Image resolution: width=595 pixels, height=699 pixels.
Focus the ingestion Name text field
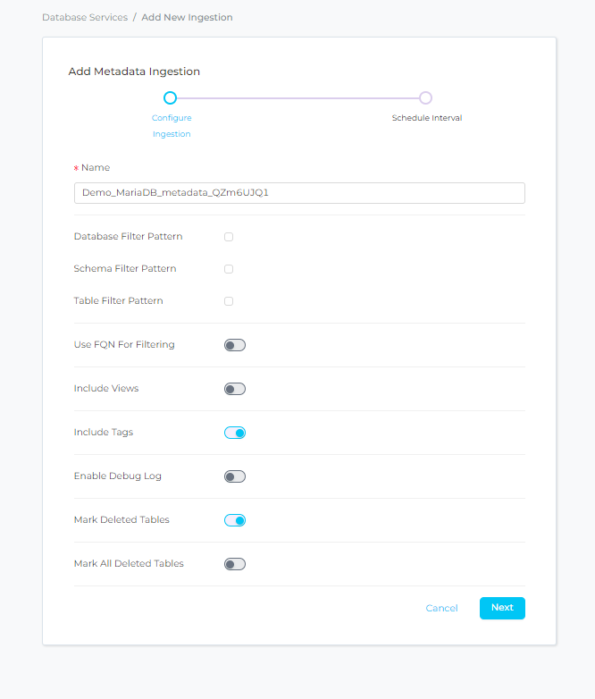[299, 193]
